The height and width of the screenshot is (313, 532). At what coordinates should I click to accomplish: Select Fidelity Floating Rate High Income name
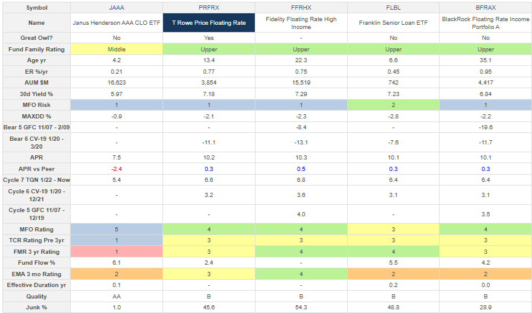coord(301,23)
